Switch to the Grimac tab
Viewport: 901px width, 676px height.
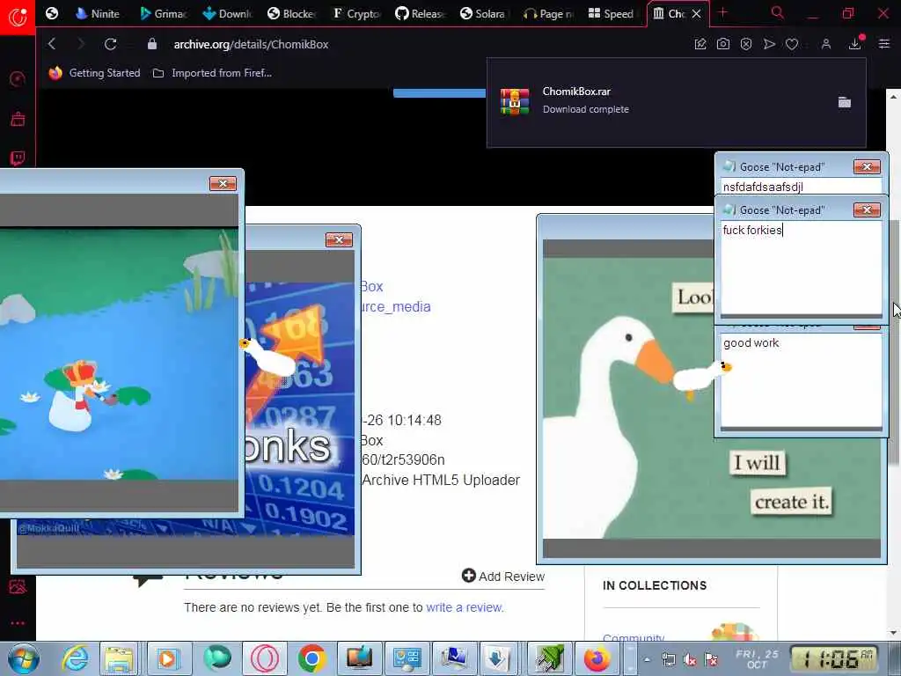click(163, 14)
